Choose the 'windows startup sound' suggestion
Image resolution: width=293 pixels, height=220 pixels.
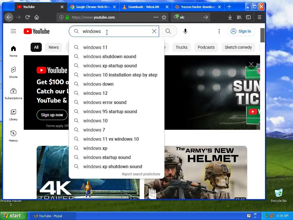pyautogui.click(x=117, y=157)
